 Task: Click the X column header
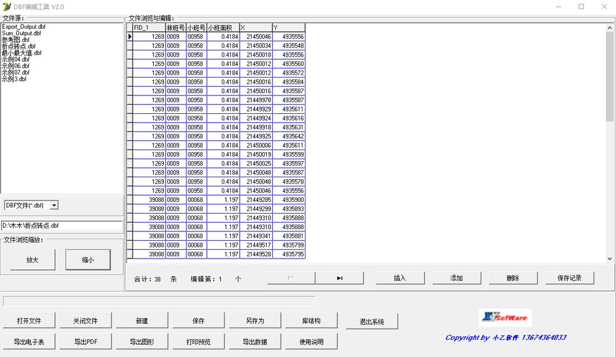[x=256, y=28]
